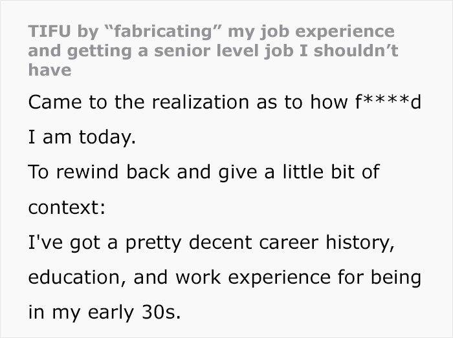This screenshot has height=338, width=453.
Task: Click "I've got" at the sentence start
Action: pos(60,244)
